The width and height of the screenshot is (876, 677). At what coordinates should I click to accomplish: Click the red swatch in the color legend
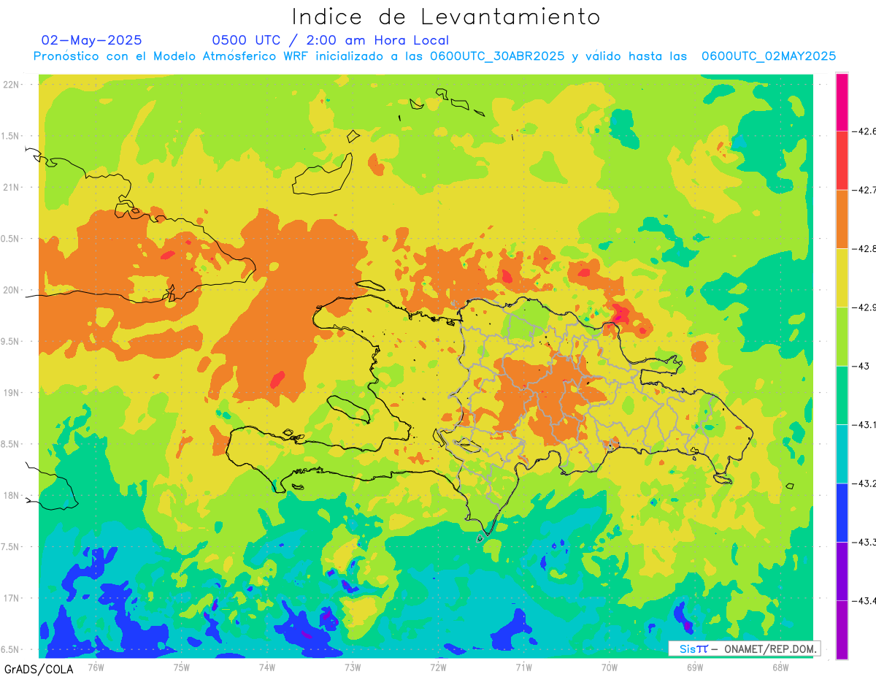tap(842, 161)
